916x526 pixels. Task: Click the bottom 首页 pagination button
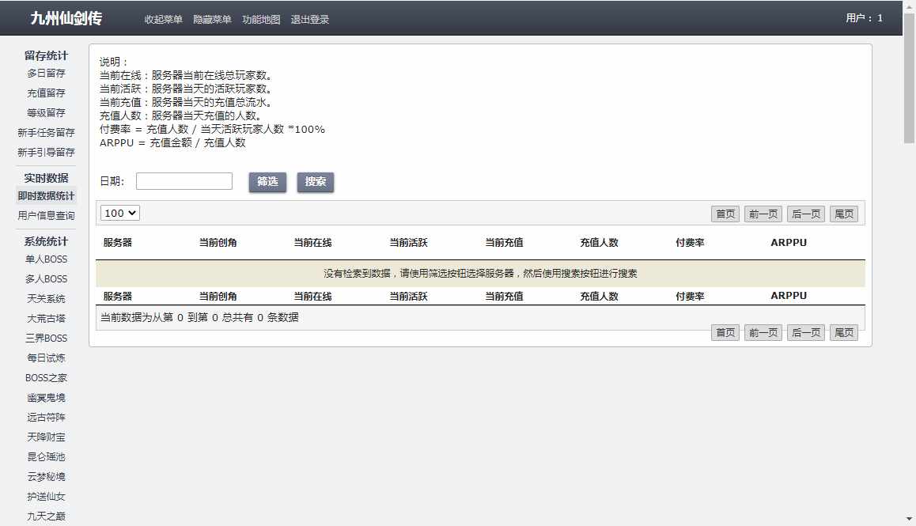coord(725,332)
